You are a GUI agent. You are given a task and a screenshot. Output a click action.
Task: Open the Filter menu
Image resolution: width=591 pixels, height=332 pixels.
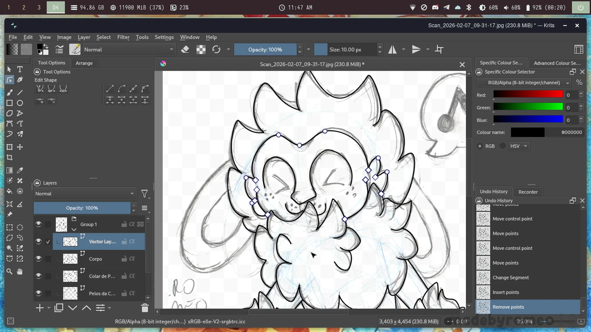123,37
